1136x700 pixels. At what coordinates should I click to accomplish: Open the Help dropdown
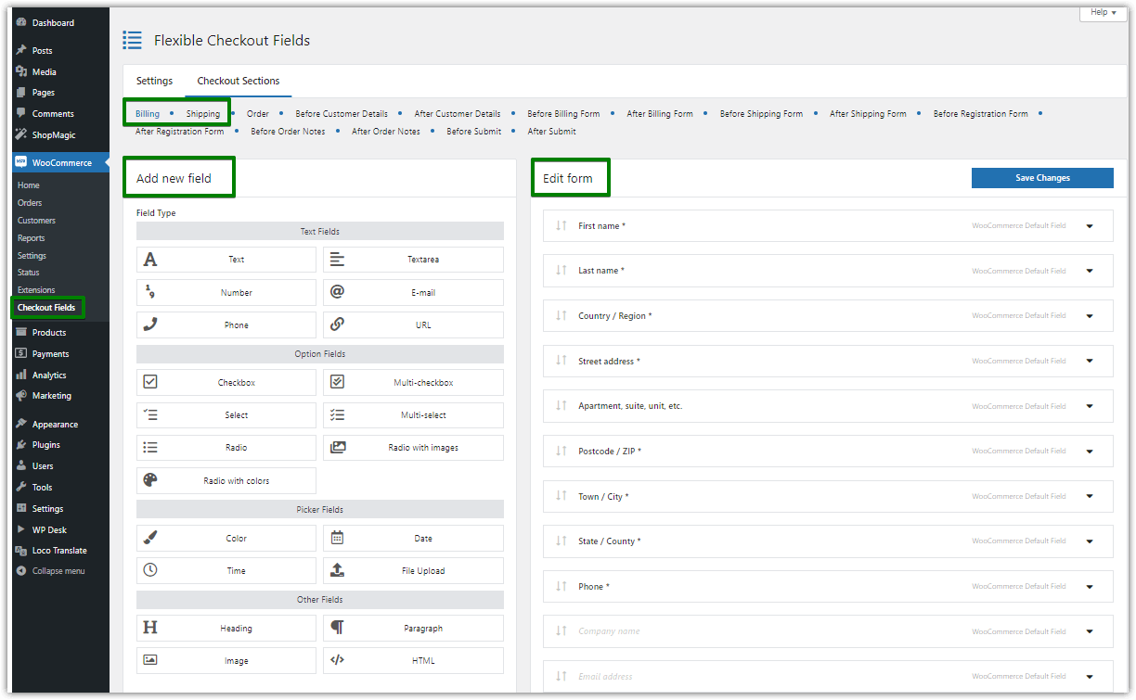[1104, 12]
